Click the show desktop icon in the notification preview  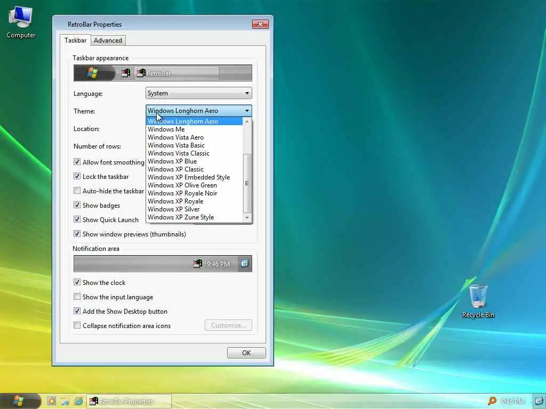click(x=245, y=264)
